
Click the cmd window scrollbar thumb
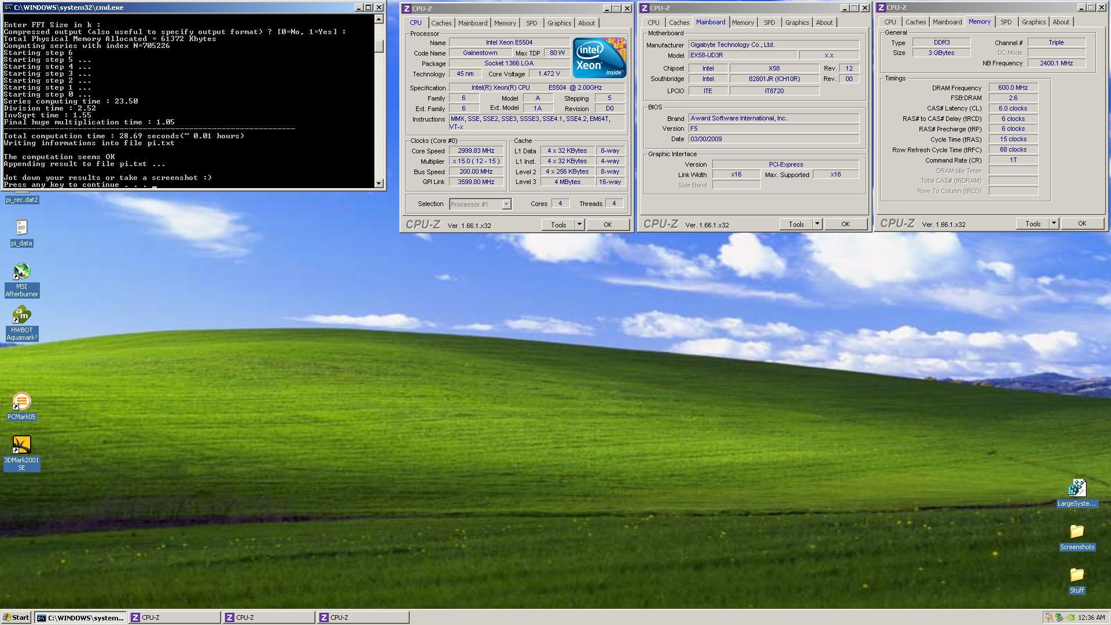coord(379,46)
